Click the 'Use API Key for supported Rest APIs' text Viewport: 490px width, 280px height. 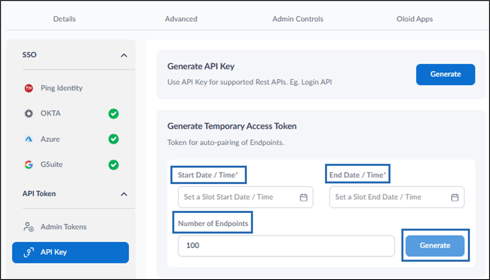[x=249, y=82]
